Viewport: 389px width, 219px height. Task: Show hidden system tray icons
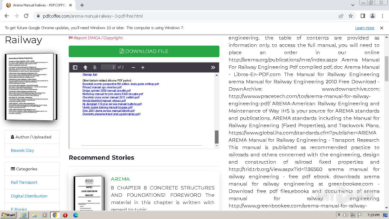339,215
